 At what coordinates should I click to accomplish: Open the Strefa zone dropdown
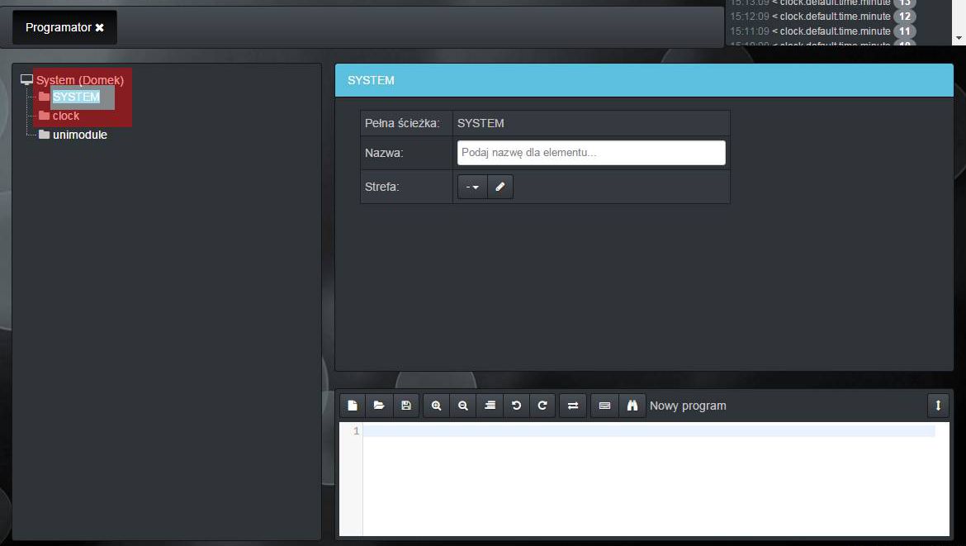[x=472, y=188]
